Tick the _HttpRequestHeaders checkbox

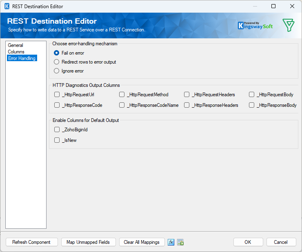click(x=209, y=95)
